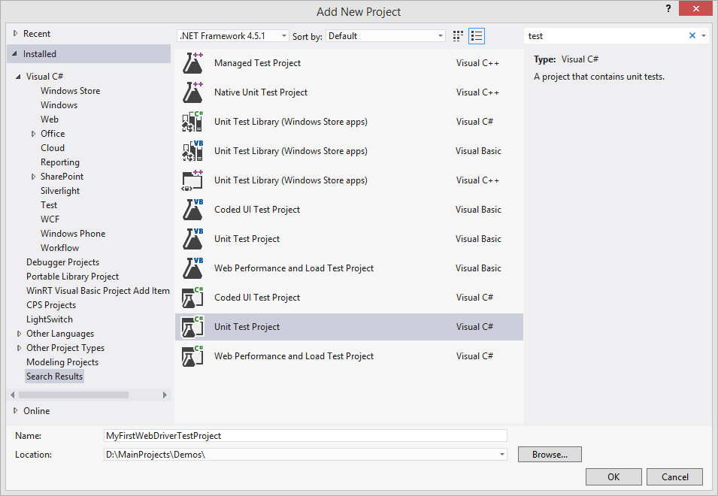Click the tree scroll right arrow
Viewport: 718px width, 496px height.
[165, 395]
